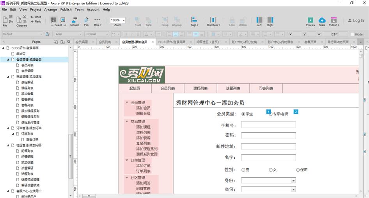Open the Publish menu in menu bar

[66, 10]
